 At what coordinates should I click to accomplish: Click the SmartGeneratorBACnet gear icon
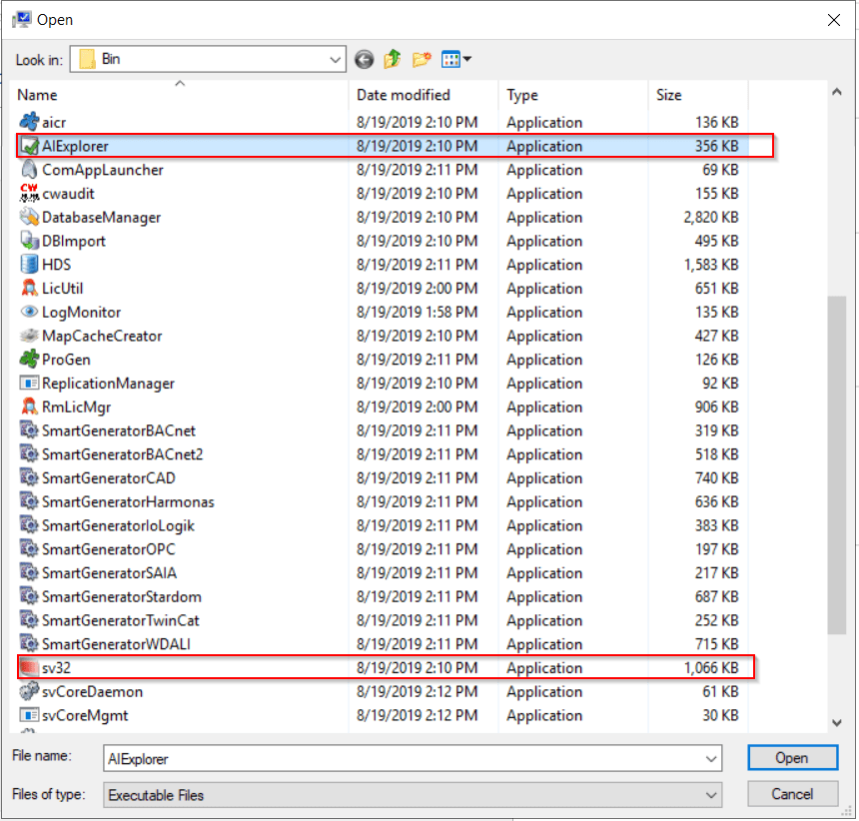30,430
